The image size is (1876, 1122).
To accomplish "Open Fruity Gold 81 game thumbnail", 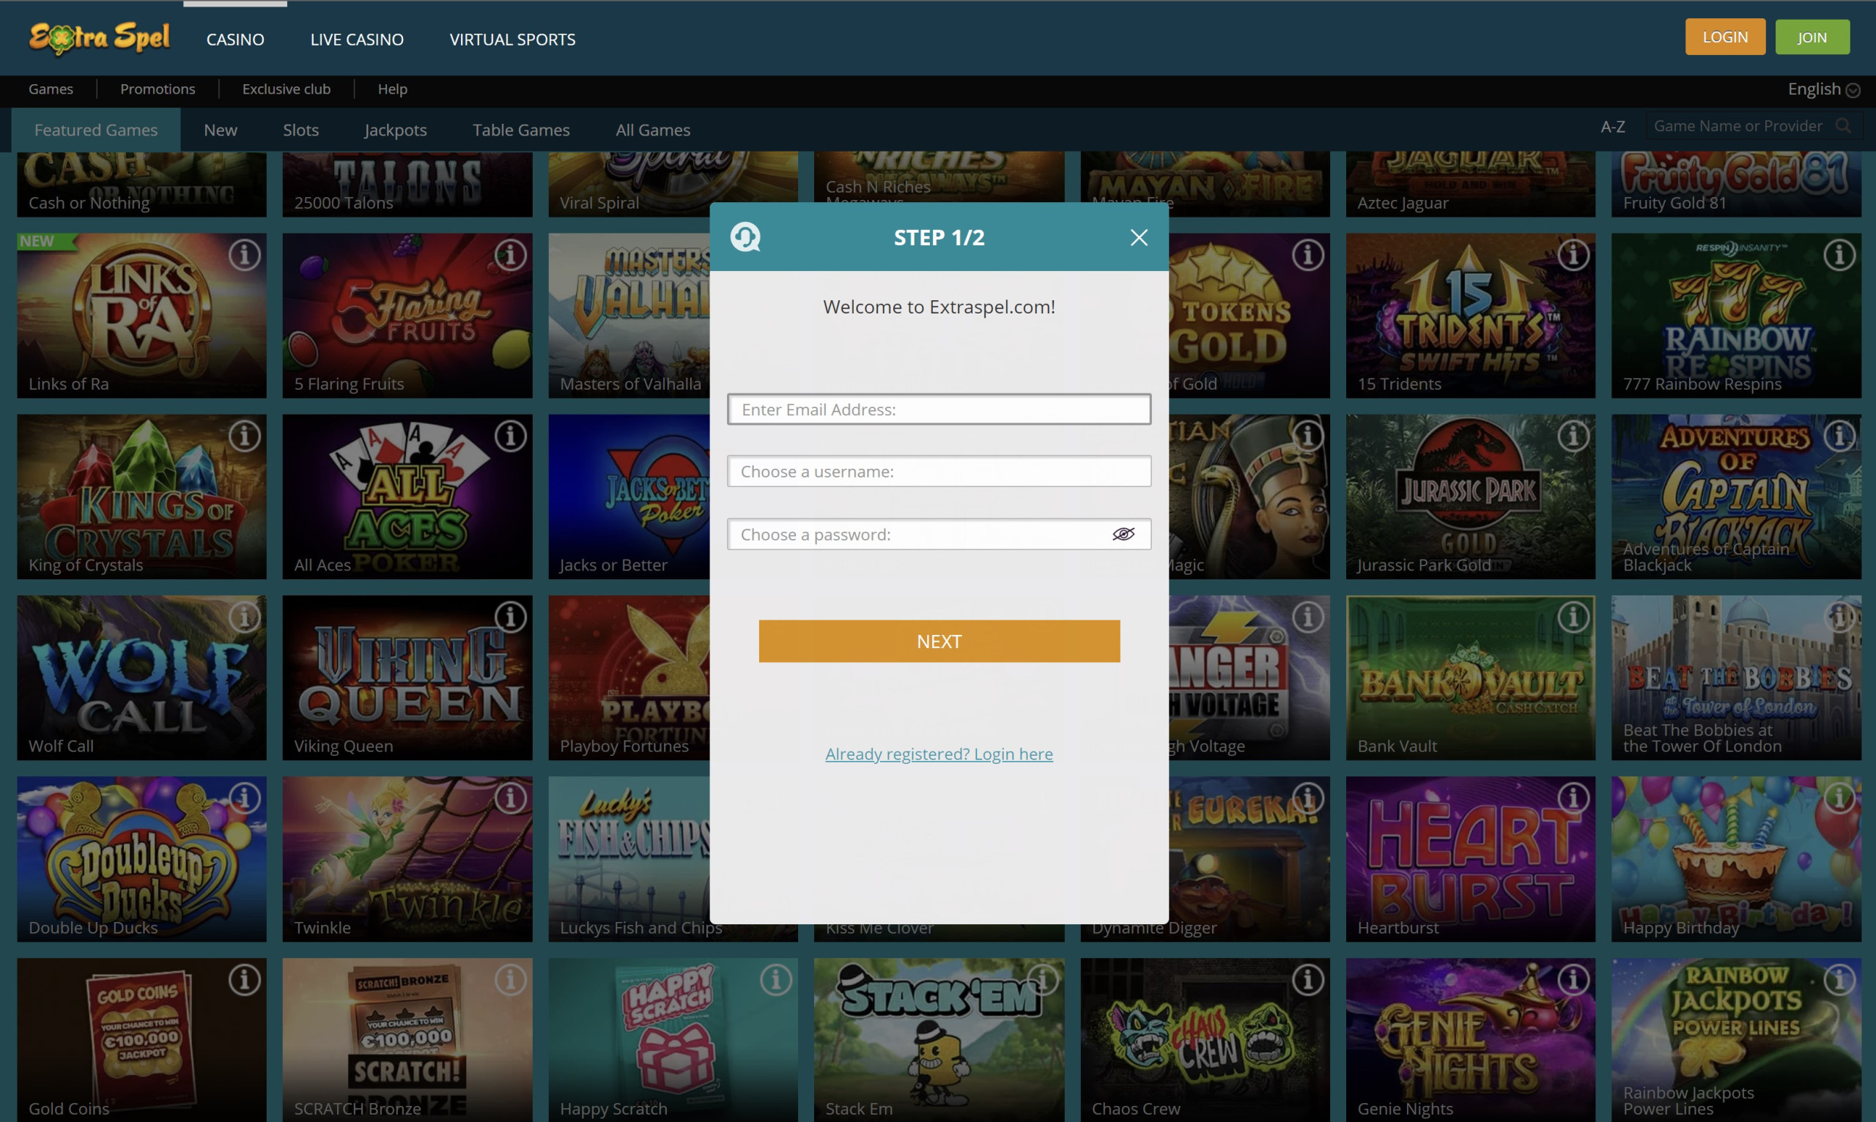I will point(1736,185).
